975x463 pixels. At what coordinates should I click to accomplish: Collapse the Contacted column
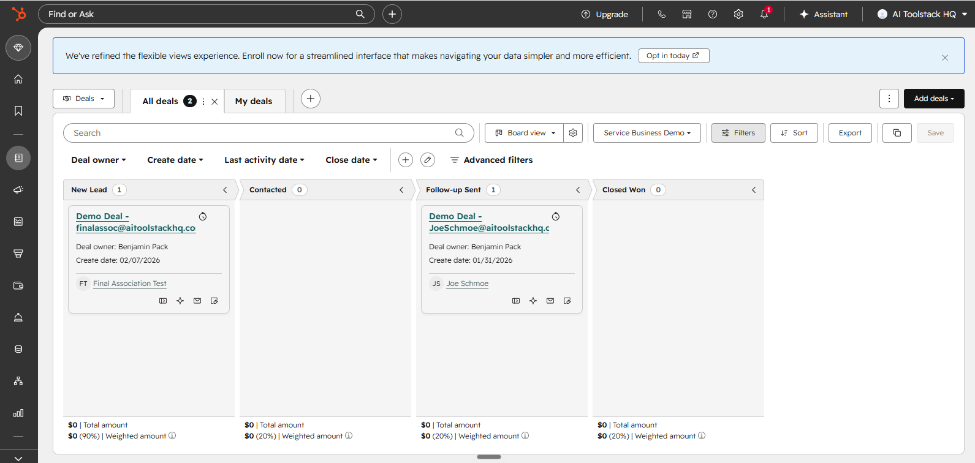(401, 190)
